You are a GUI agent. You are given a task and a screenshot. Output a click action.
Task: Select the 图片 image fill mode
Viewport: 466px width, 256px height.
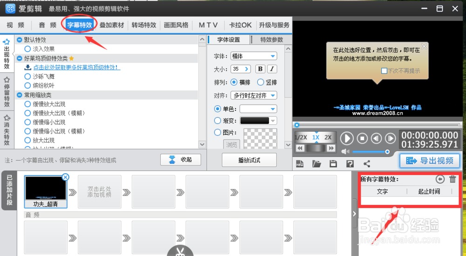click(x=218, y=133)
